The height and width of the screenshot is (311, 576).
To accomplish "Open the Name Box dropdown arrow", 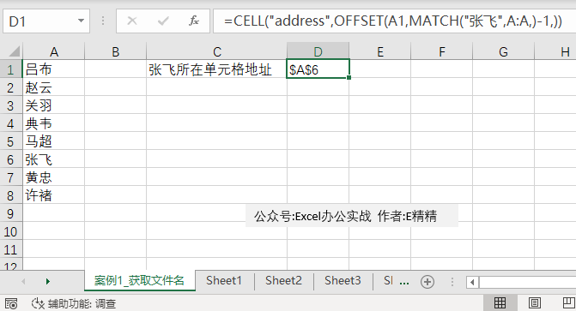I will coord(82,21).
